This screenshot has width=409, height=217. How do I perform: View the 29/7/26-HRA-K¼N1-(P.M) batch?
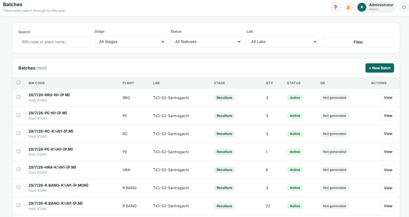pos(388,170)
